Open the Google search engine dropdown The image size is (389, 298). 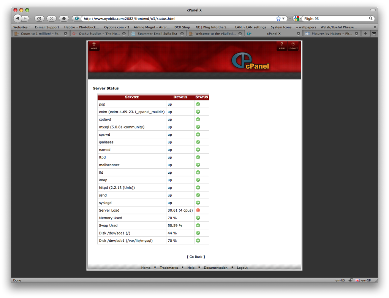click(297, 19)
